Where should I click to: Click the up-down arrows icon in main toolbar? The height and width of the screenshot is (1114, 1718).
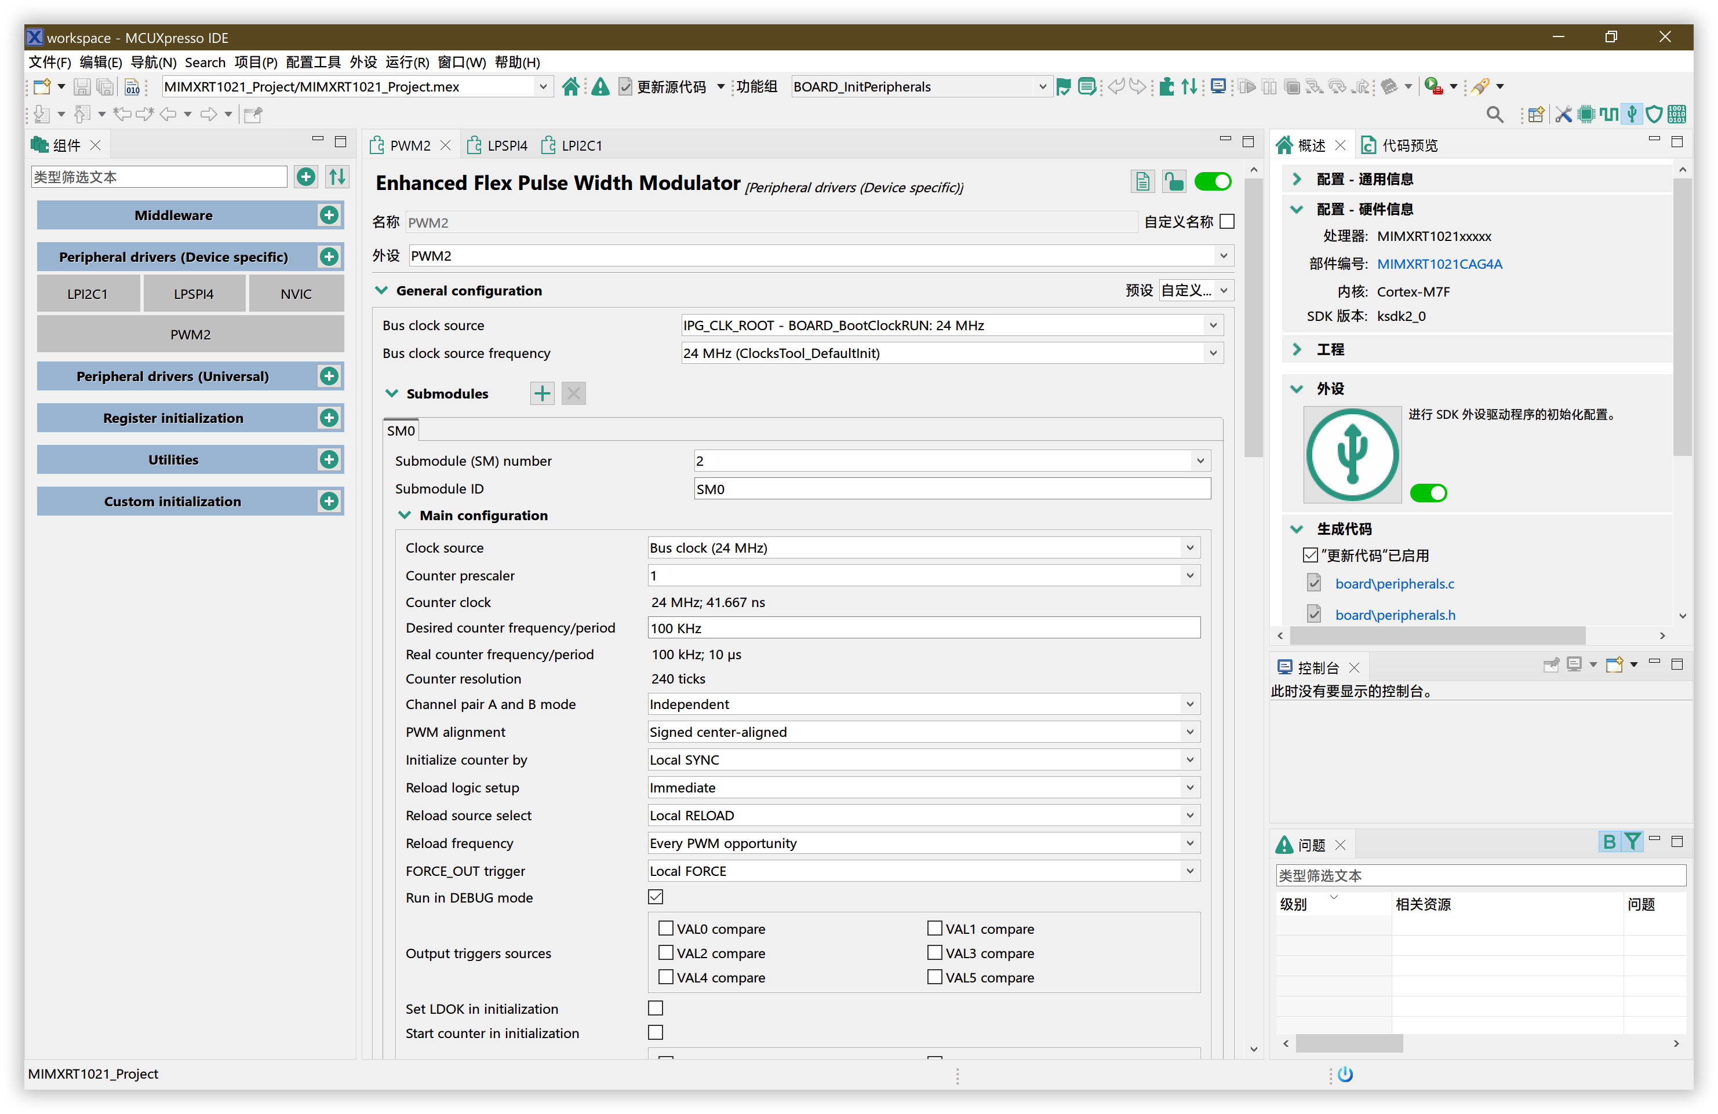click(x=1189, y=86)
